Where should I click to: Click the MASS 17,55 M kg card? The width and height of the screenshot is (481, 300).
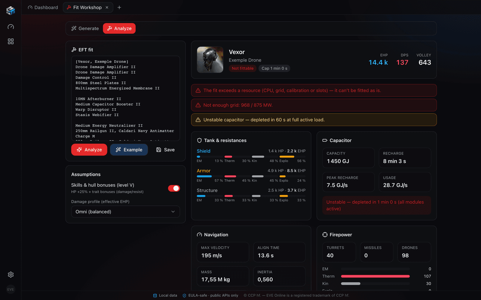(223, 276)
